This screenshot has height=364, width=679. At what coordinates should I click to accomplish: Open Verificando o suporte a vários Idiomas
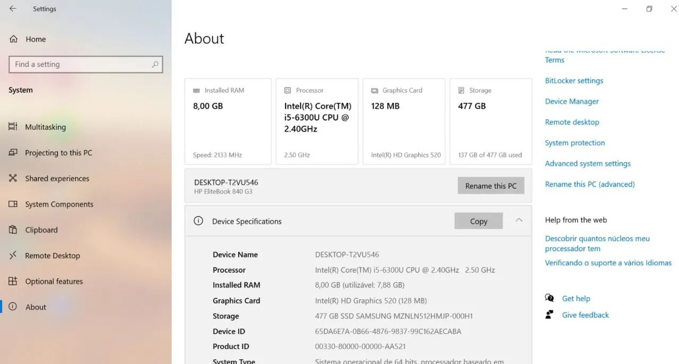pos(608,263)
